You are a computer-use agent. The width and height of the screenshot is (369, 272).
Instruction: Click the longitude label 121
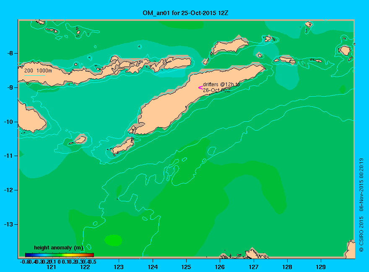[51, 267]
